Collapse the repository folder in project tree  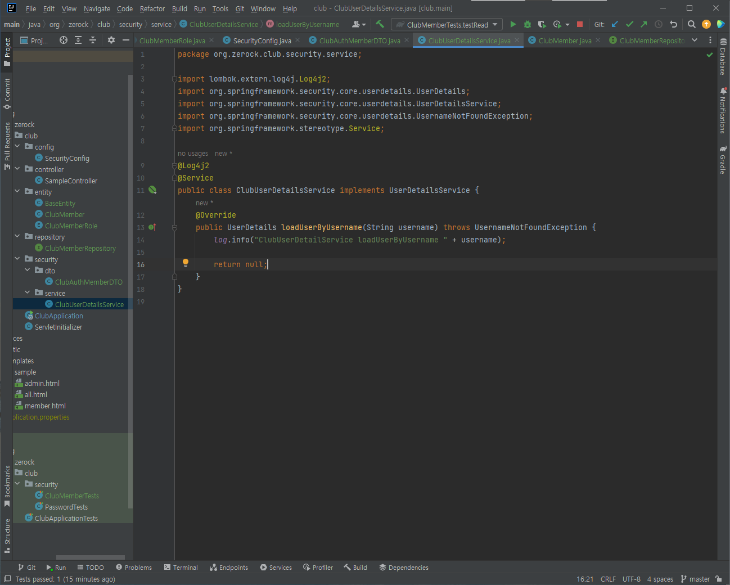pyautogui.click(x=17, y=236)
